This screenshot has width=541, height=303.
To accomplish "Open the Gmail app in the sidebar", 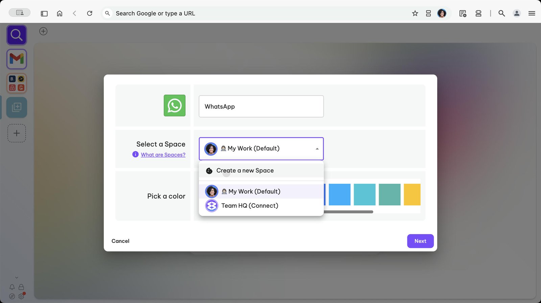I will point(17,59).
